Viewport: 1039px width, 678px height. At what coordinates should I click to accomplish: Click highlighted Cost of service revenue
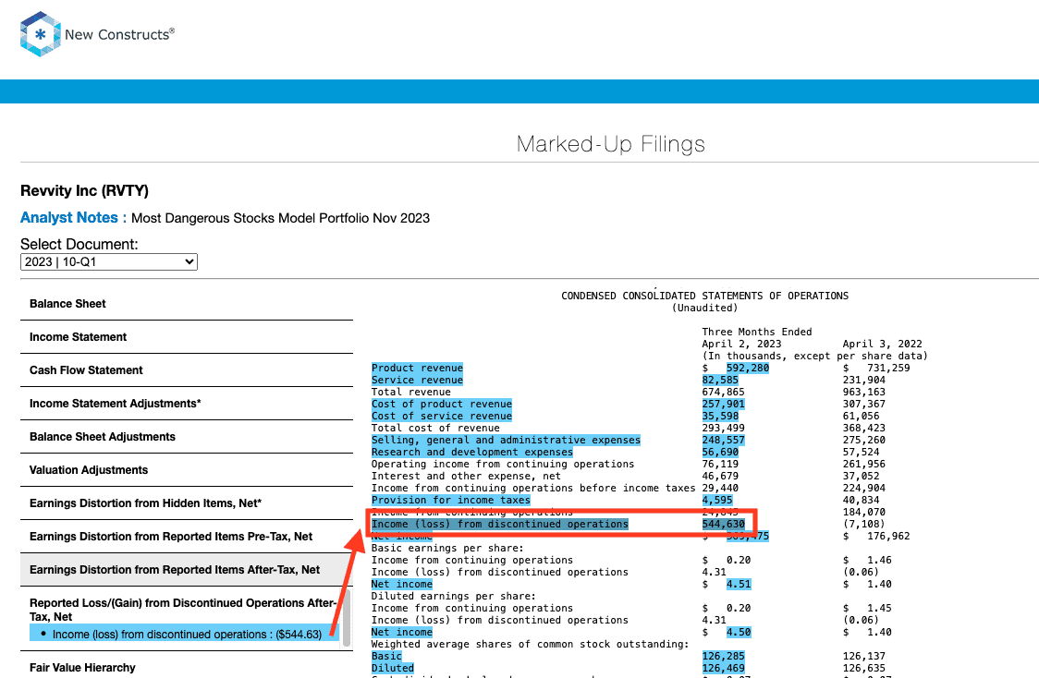click(441, 416)
